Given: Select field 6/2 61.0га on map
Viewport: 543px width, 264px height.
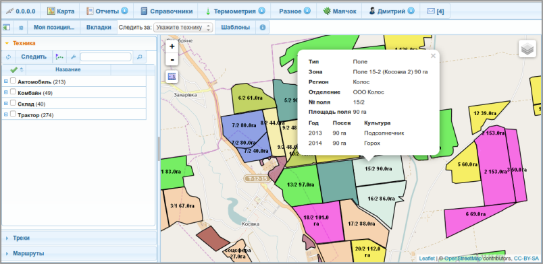Looking at the screenshot, I should point(253,98).
